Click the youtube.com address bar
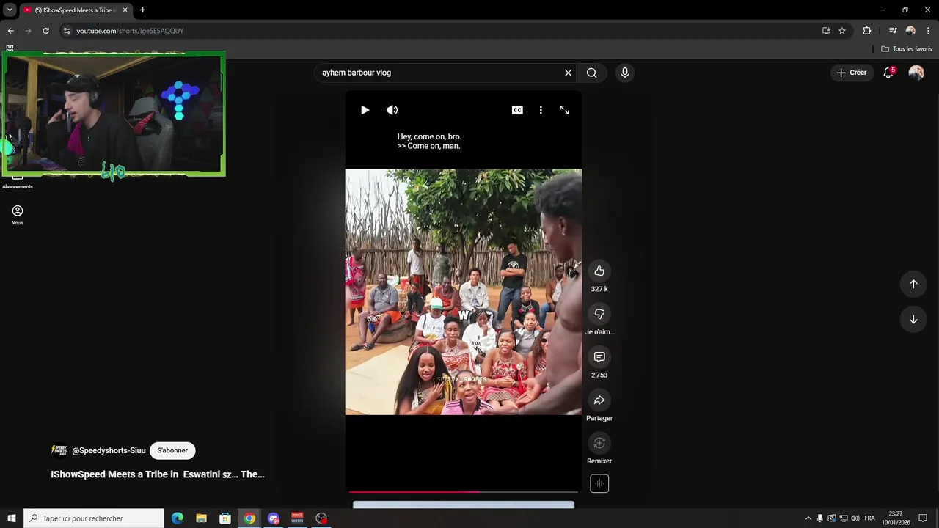The width and height of the screenshot is (939, 528). [440, 31]
